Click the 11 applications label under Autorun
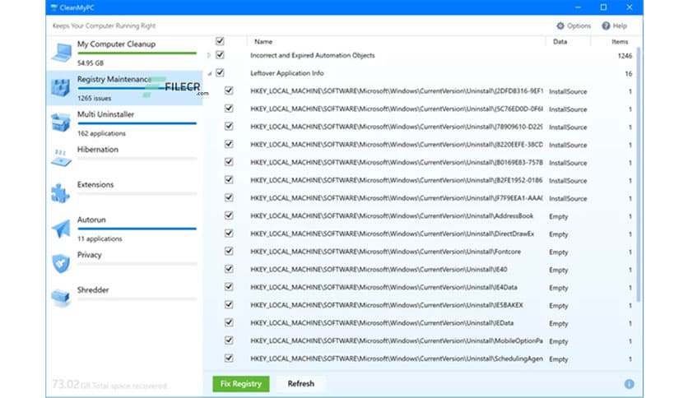 [100, 239]
